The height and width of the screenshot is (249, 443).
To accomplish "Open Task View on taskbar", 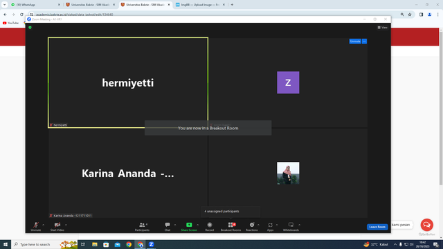I will tap(83, 244).
